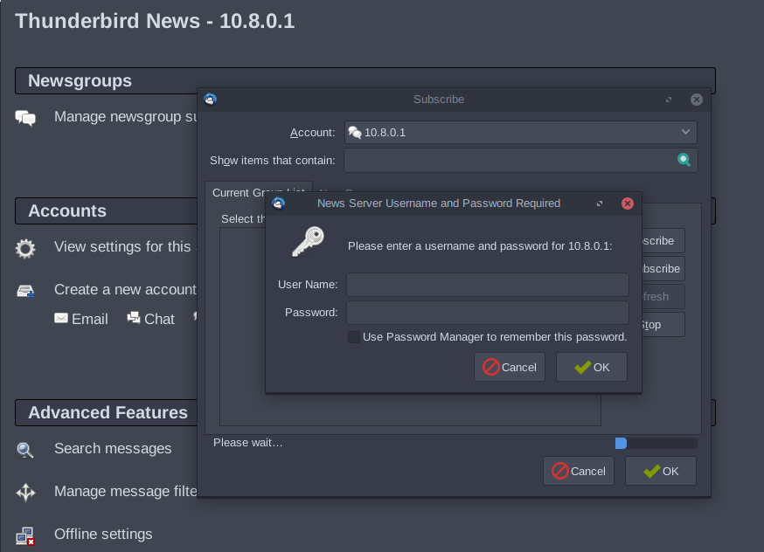The image size is (764, 552).
Task: Click 'Please enter a username and password' text
Action: tap(480, 245)
